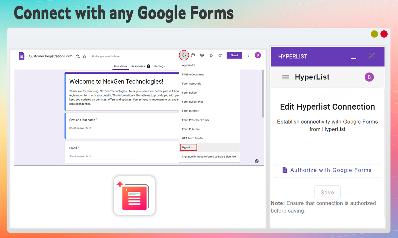Close the HYPERLIST side panel
The width and height of the screenshot is (398, 238).
click(372, 56)
